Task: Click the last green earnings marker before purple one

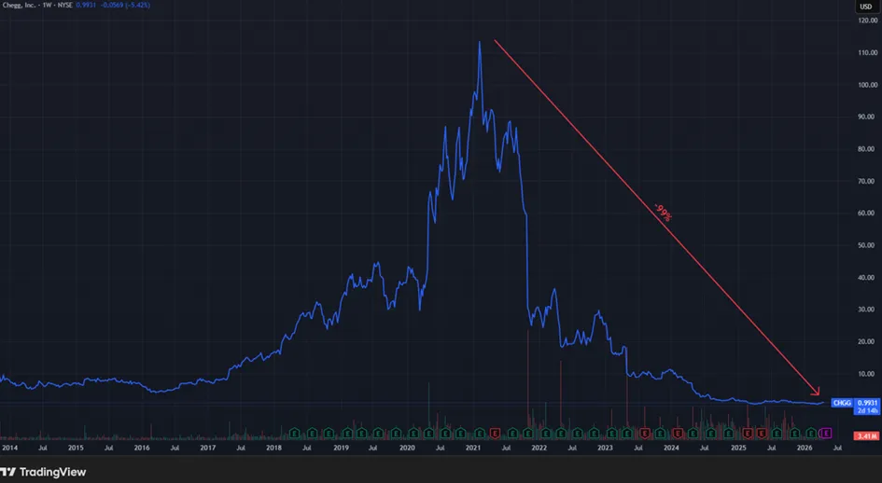Action: coord(811,433)
